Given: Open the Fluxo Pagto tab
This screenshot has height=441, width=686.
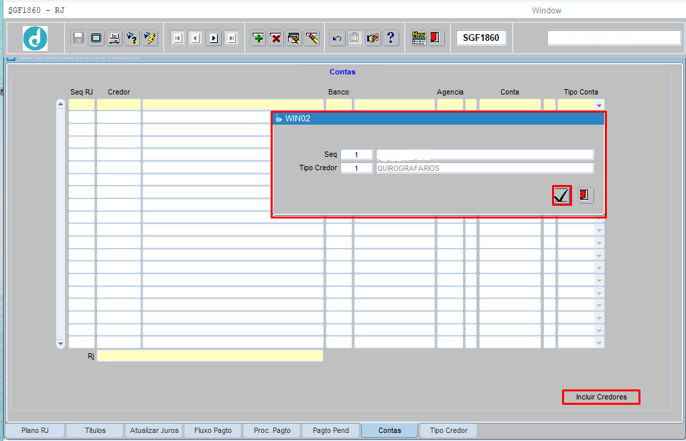Looking at the screenshot, I should 212,430.
